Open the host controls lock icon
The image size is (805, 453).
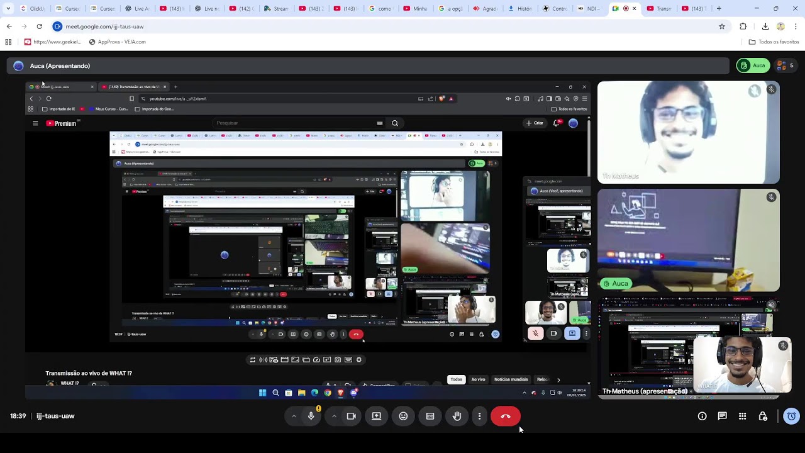pyautogui.click(x=763, y=416)
